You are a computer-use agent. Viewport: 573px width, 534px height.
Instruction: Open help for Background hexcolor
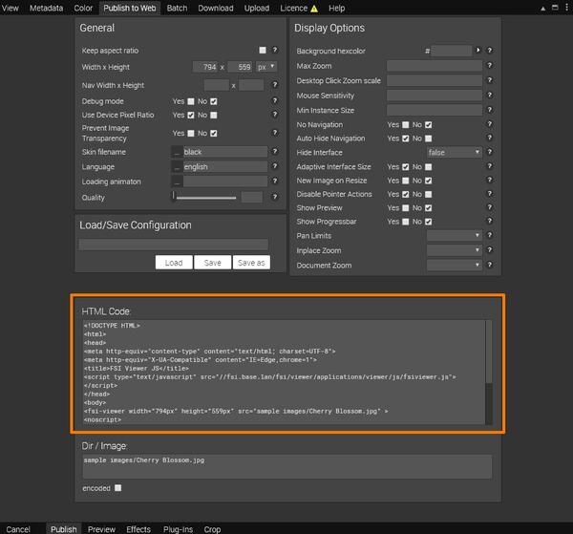click(x=490, y=51)
